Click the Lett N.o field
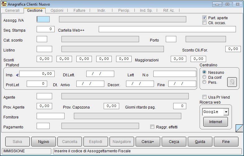This screenshot has width=244, height=156. 174,74
